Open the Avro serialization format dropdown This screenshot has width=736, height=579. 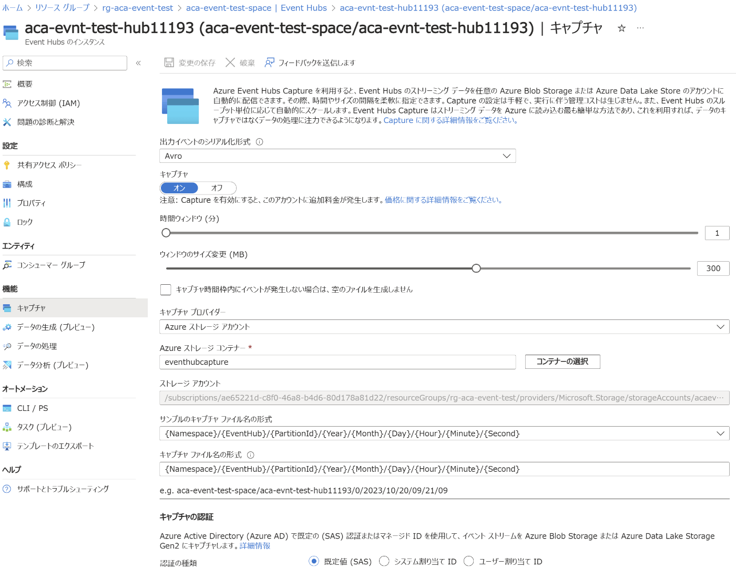pyautogui.click(x=338, y=156)
